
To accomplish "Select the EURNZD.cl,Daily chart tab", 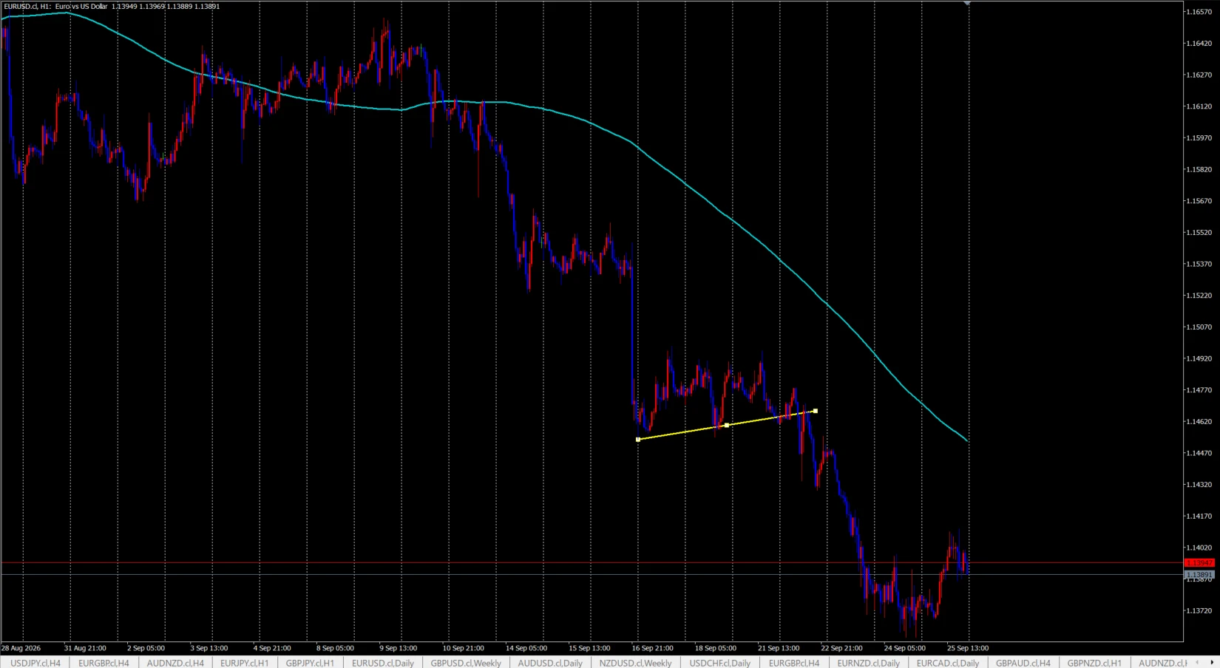I will [x=869, y=663].
